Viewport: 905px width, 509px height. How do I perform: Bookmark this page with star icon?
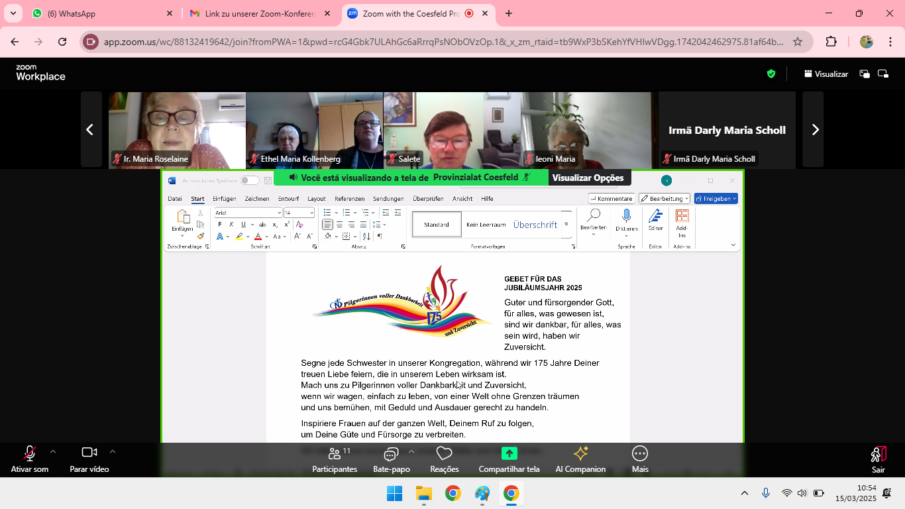pyautogui.click(x=798, y=42)
